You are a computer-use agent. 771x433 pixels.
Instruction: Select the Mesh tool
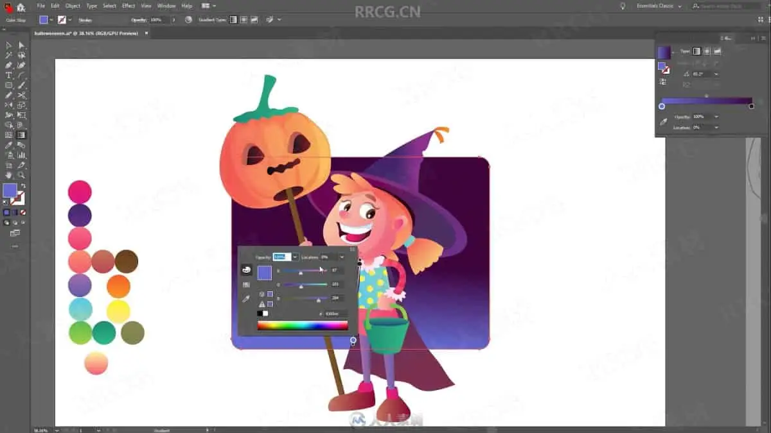point(9,135)
